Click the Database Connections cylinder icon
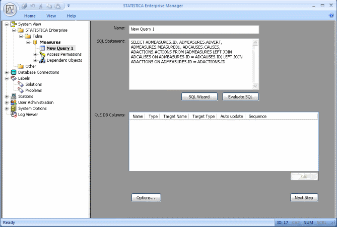Screen dimensions: 337x227 pyautogui.click(x=14, y=72)
